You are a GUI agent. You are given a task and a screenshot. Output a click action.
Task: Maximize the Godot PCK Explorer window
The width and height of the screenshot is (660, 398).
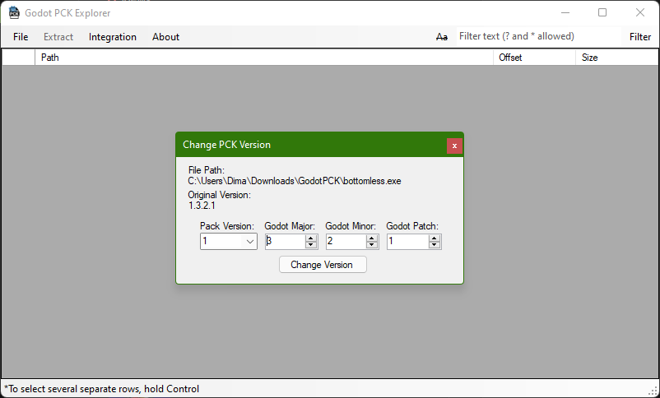point(602,12)
